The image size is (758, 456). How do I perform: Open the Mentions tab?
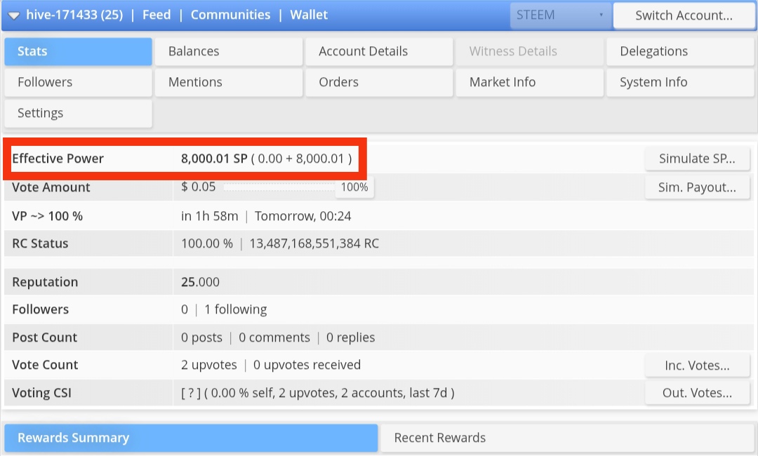click(x=229, y=83)
